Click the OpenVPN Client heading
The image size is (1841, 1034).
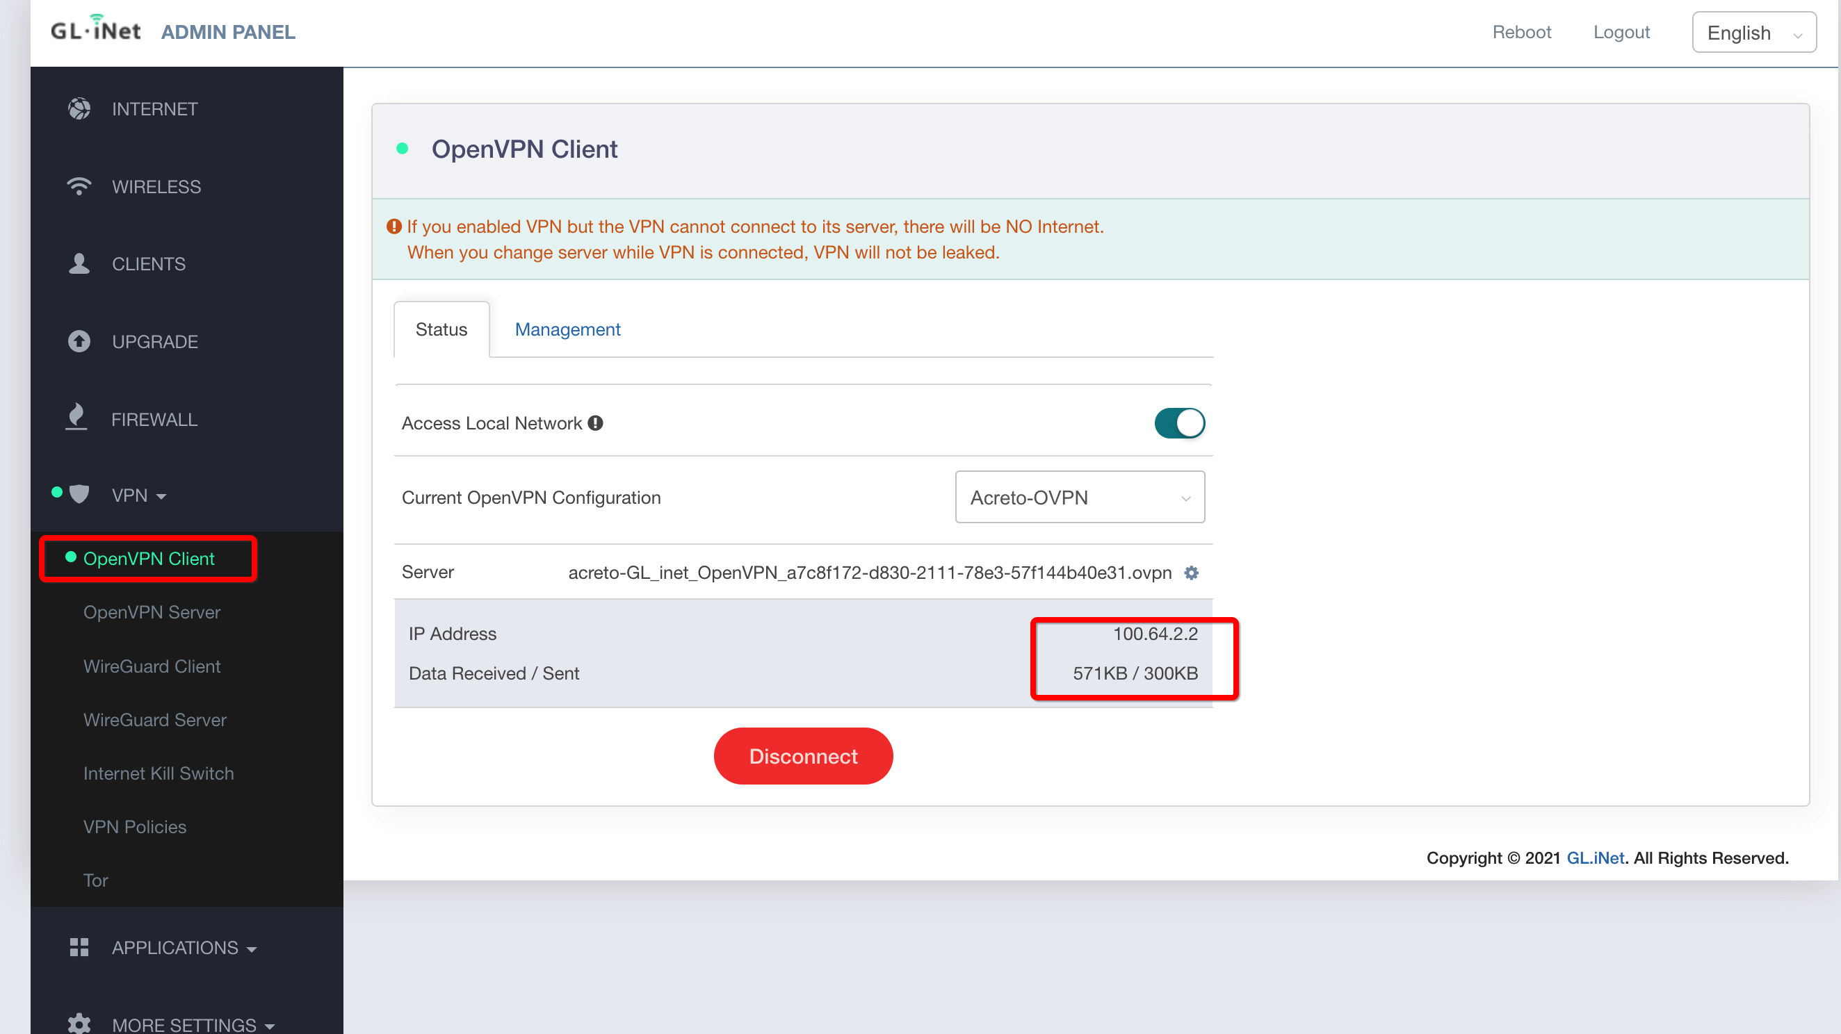[524, 149]
